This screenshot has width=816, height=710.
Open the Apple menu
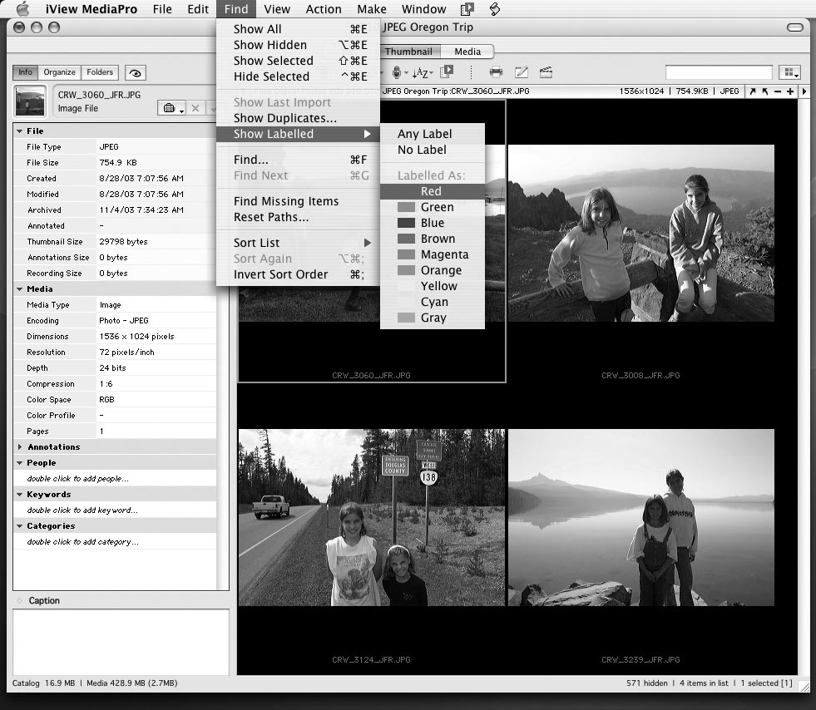click(23, 9)
